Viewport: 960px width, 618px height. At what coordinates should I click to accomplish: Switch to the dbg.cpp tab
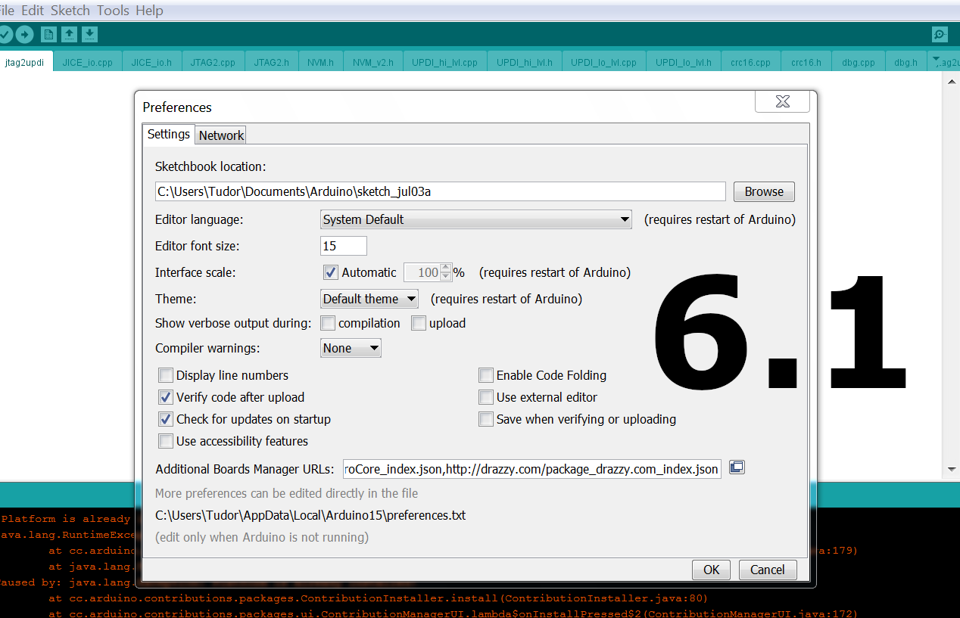click(x=859, y=62)
